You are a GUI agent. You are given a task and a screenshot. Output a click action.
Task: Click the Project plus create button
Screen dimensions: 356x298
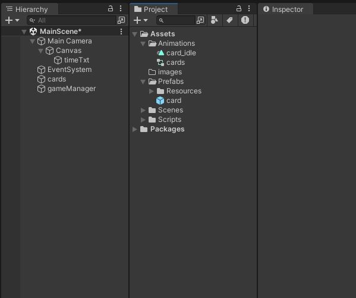click(x=137, y=20)
